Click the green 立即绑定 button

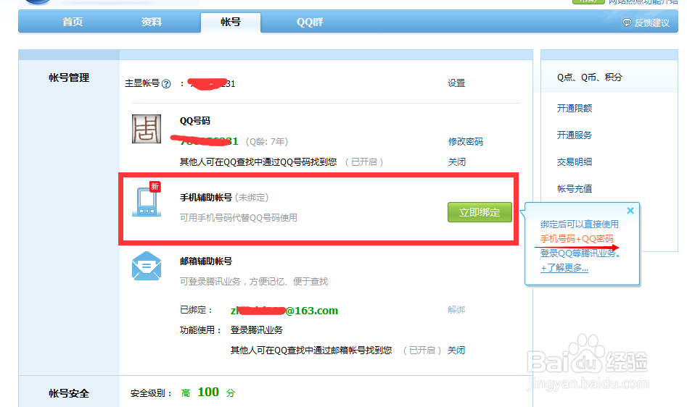point(480,212)
